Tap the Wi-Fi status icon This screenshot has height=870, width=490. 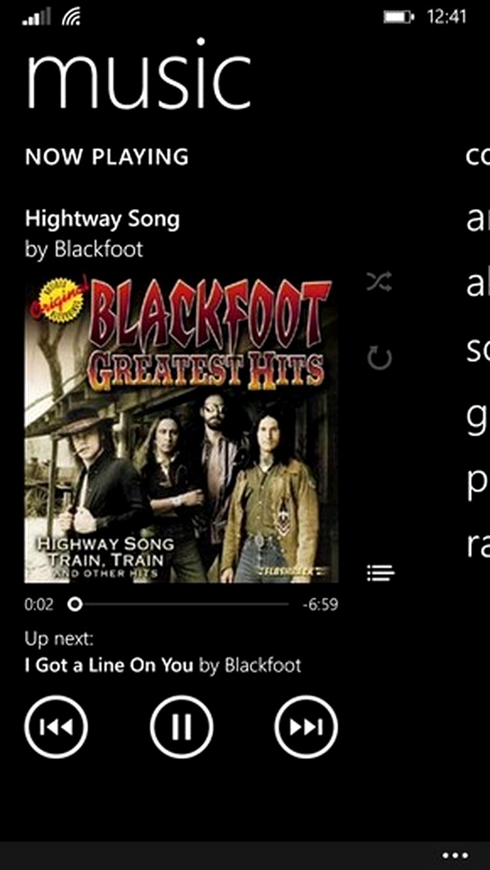click(71, 18)
